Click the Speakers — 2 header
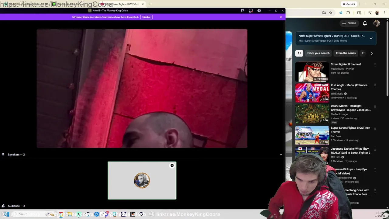The image size is (389, 219). tap(16, 155)
